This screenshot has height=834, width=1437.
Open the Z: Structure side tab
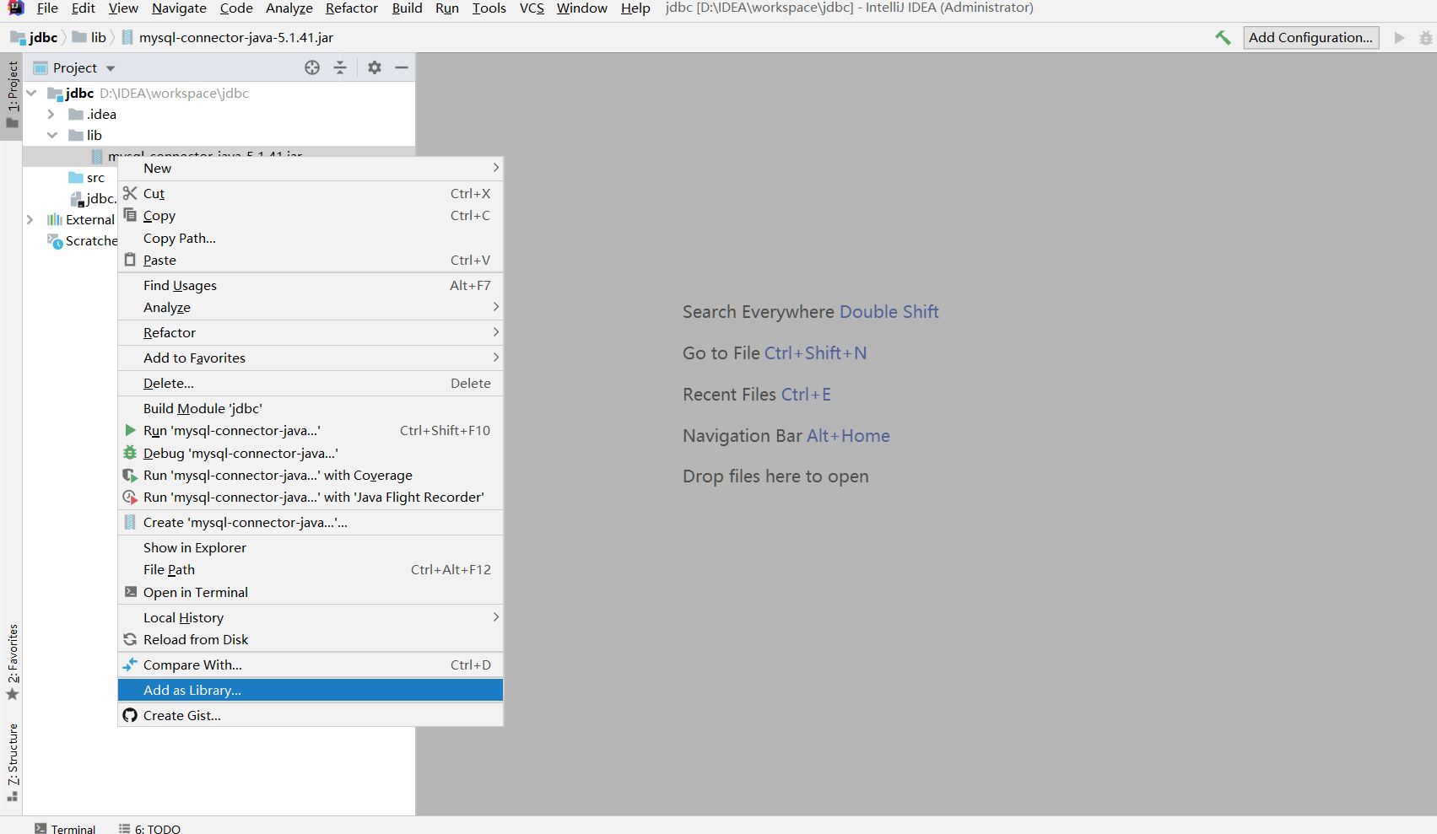point(13,762)
